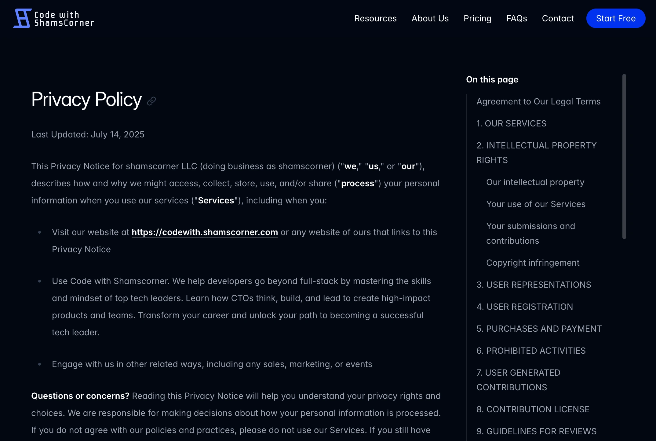656x441 pixels.
Task: Navigate to the OUR SERVICES section
Action: point(511,123)
